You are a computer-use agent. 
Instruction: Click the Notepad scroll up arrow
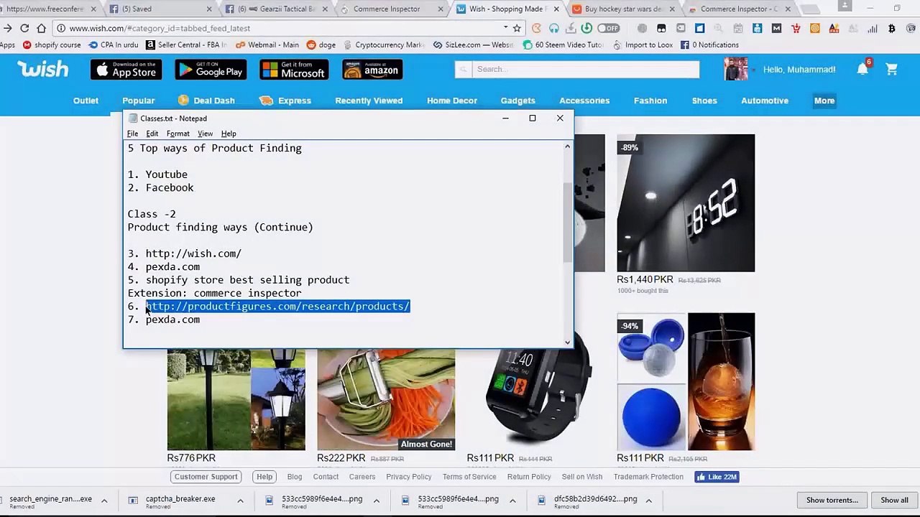[x=567, y=146]
